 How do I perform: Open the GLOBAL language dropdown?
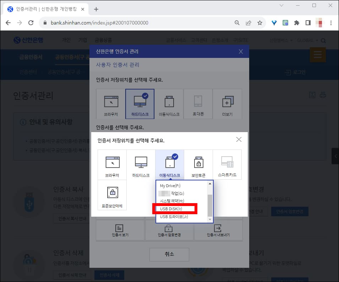pos(306,40)
